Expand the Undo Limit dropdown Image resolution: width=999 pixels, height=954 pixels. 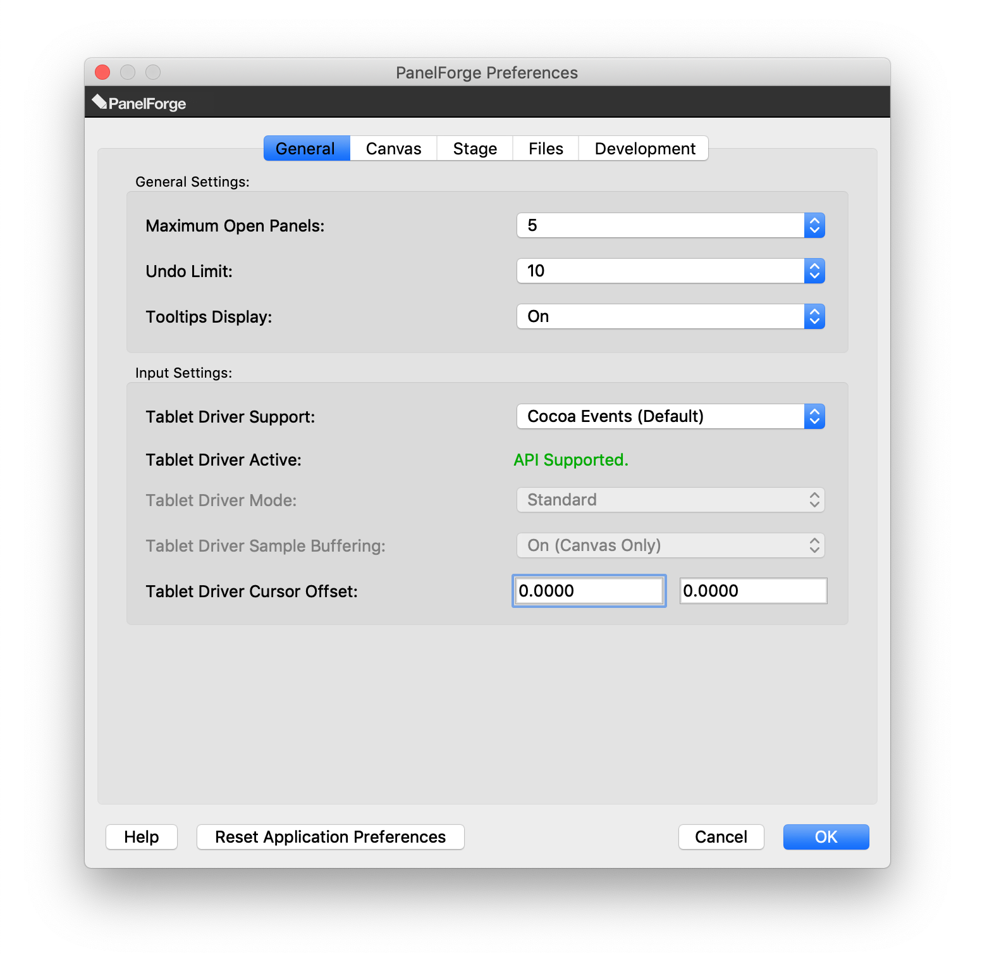click(670, 271)
